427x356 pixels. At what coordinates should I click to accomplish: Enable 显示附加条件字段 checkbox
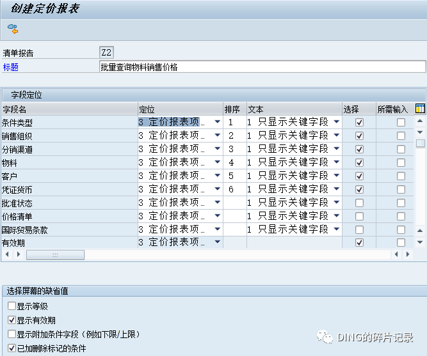(x=12, y=334)
